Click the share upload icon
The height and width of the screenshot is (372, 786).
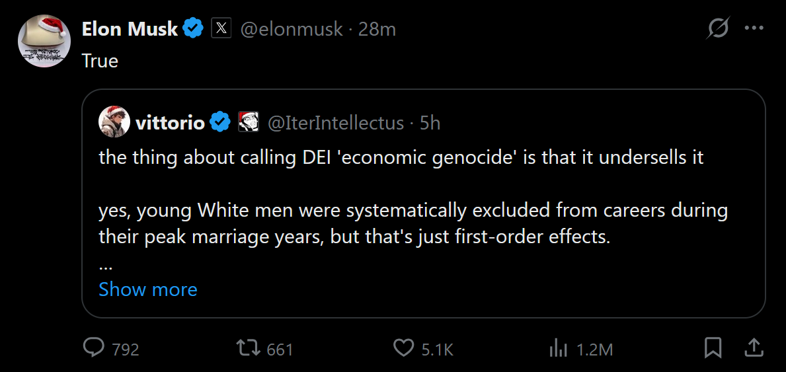755,348
